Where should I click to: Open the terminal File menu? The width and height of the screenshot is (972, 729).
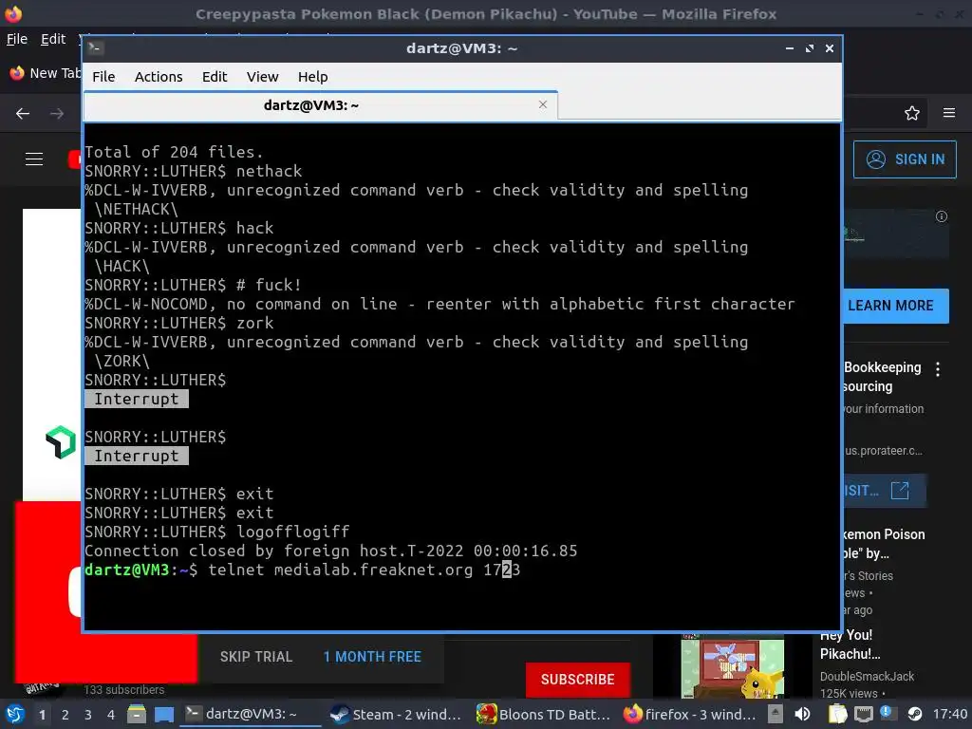[103, 77]
